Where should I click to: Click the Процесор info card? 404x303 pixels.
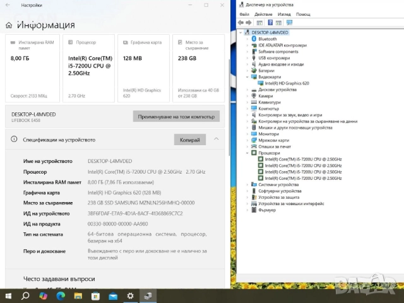(x=88, y=69)
